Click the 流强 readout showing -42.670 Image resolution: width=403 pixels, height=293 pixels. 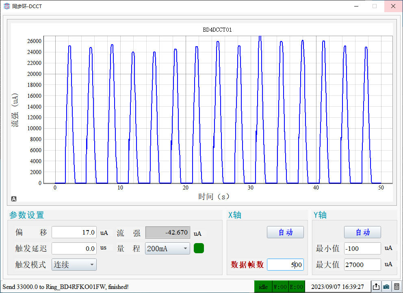(x=167, y=233)
